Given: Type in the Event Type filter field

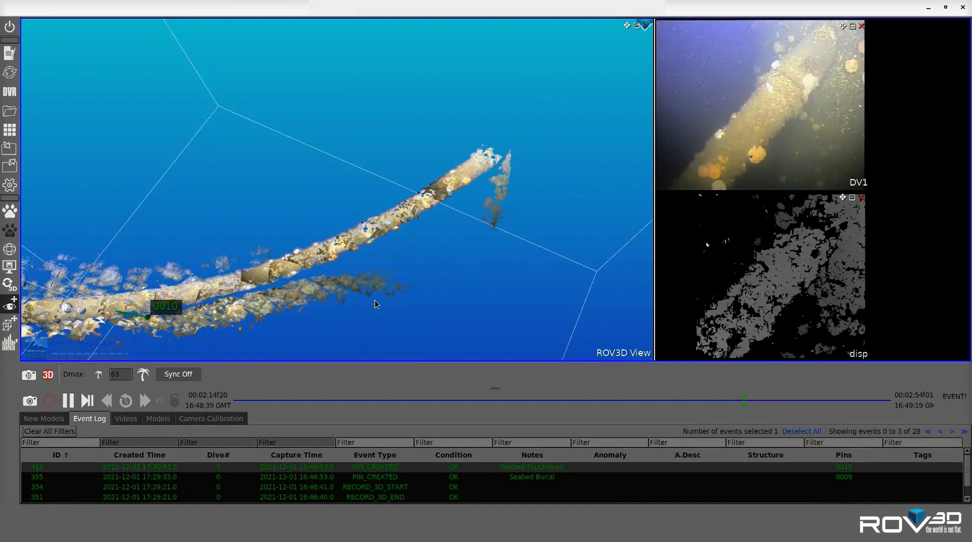Looking at the screenshot, I should point(374,442).
